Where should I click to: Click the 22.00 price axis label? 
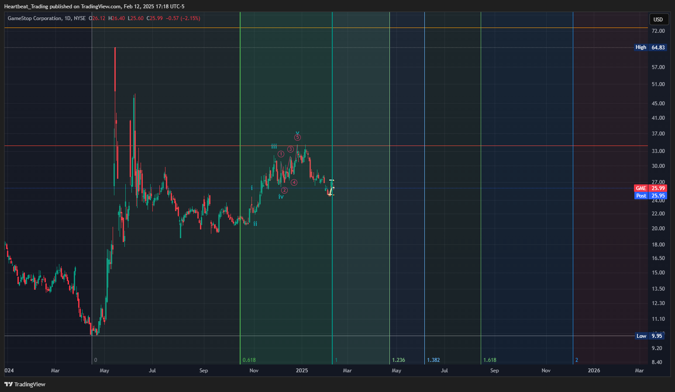click(658, 214)
